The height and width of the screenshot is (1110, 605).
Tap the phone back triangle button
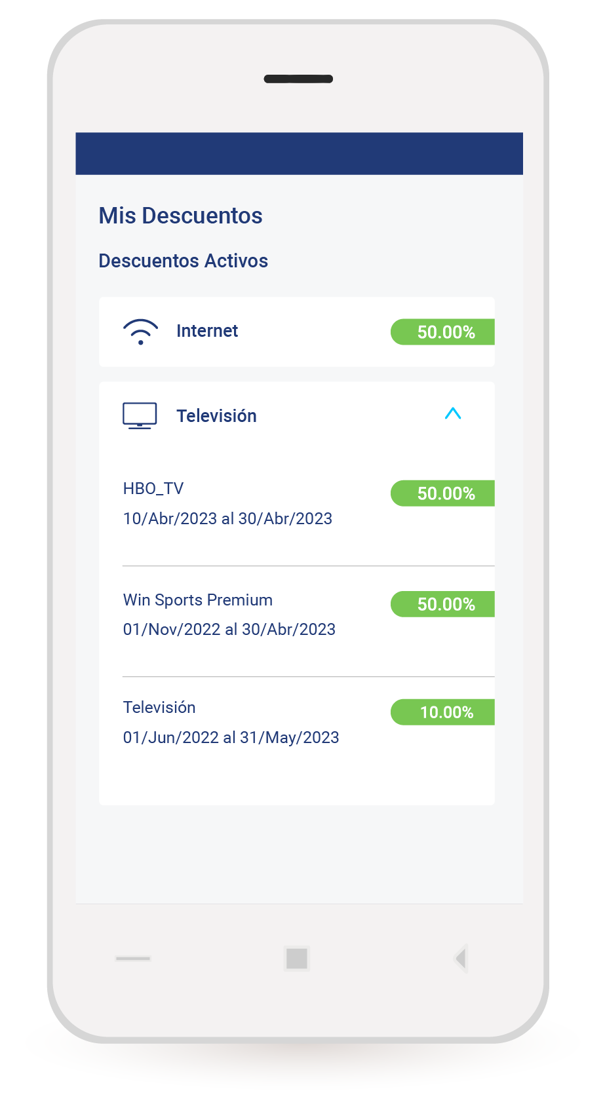[x=460, y=959]
